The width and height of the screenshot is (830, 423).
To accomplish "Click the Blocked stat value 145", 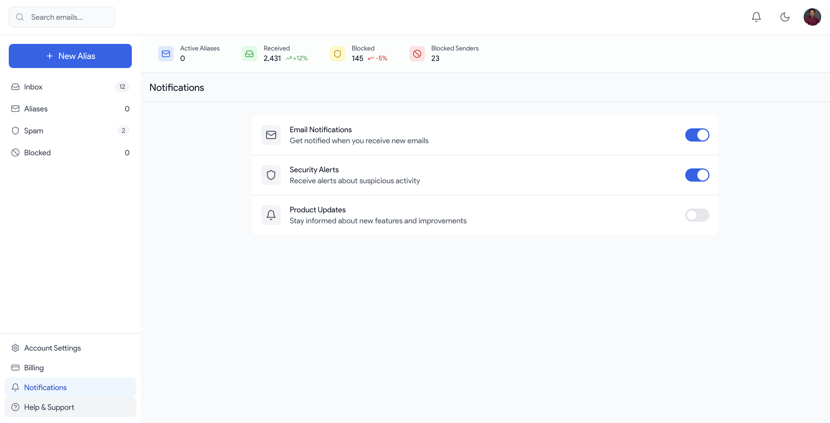I will (x=357, y=59).
